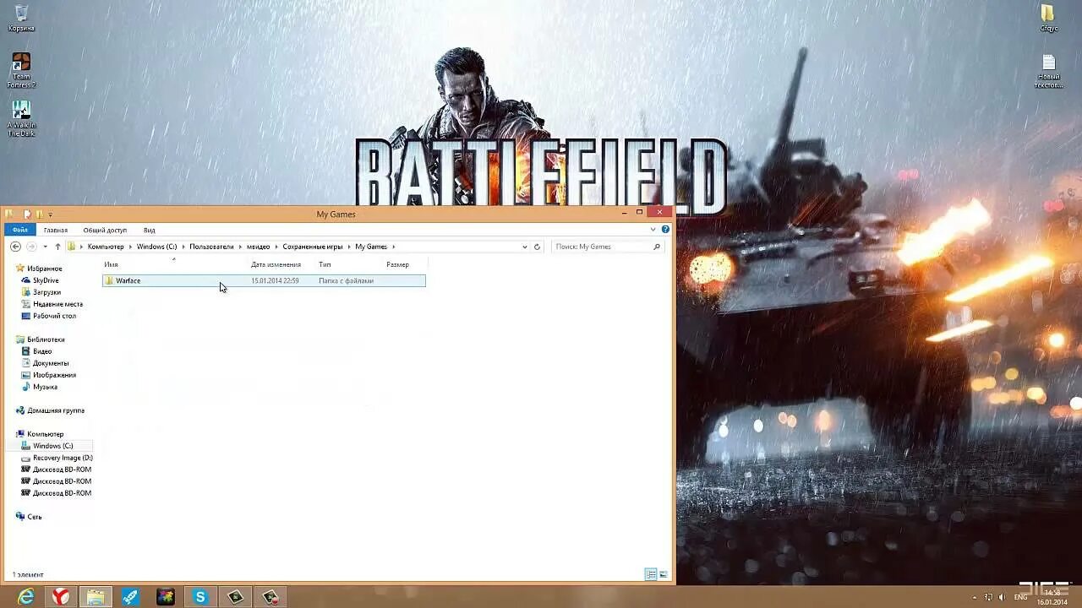Open Internet Explorer from taskbar
Image resolution: width=1082 pixels, height=608 pixels.
tap(26, 597)
